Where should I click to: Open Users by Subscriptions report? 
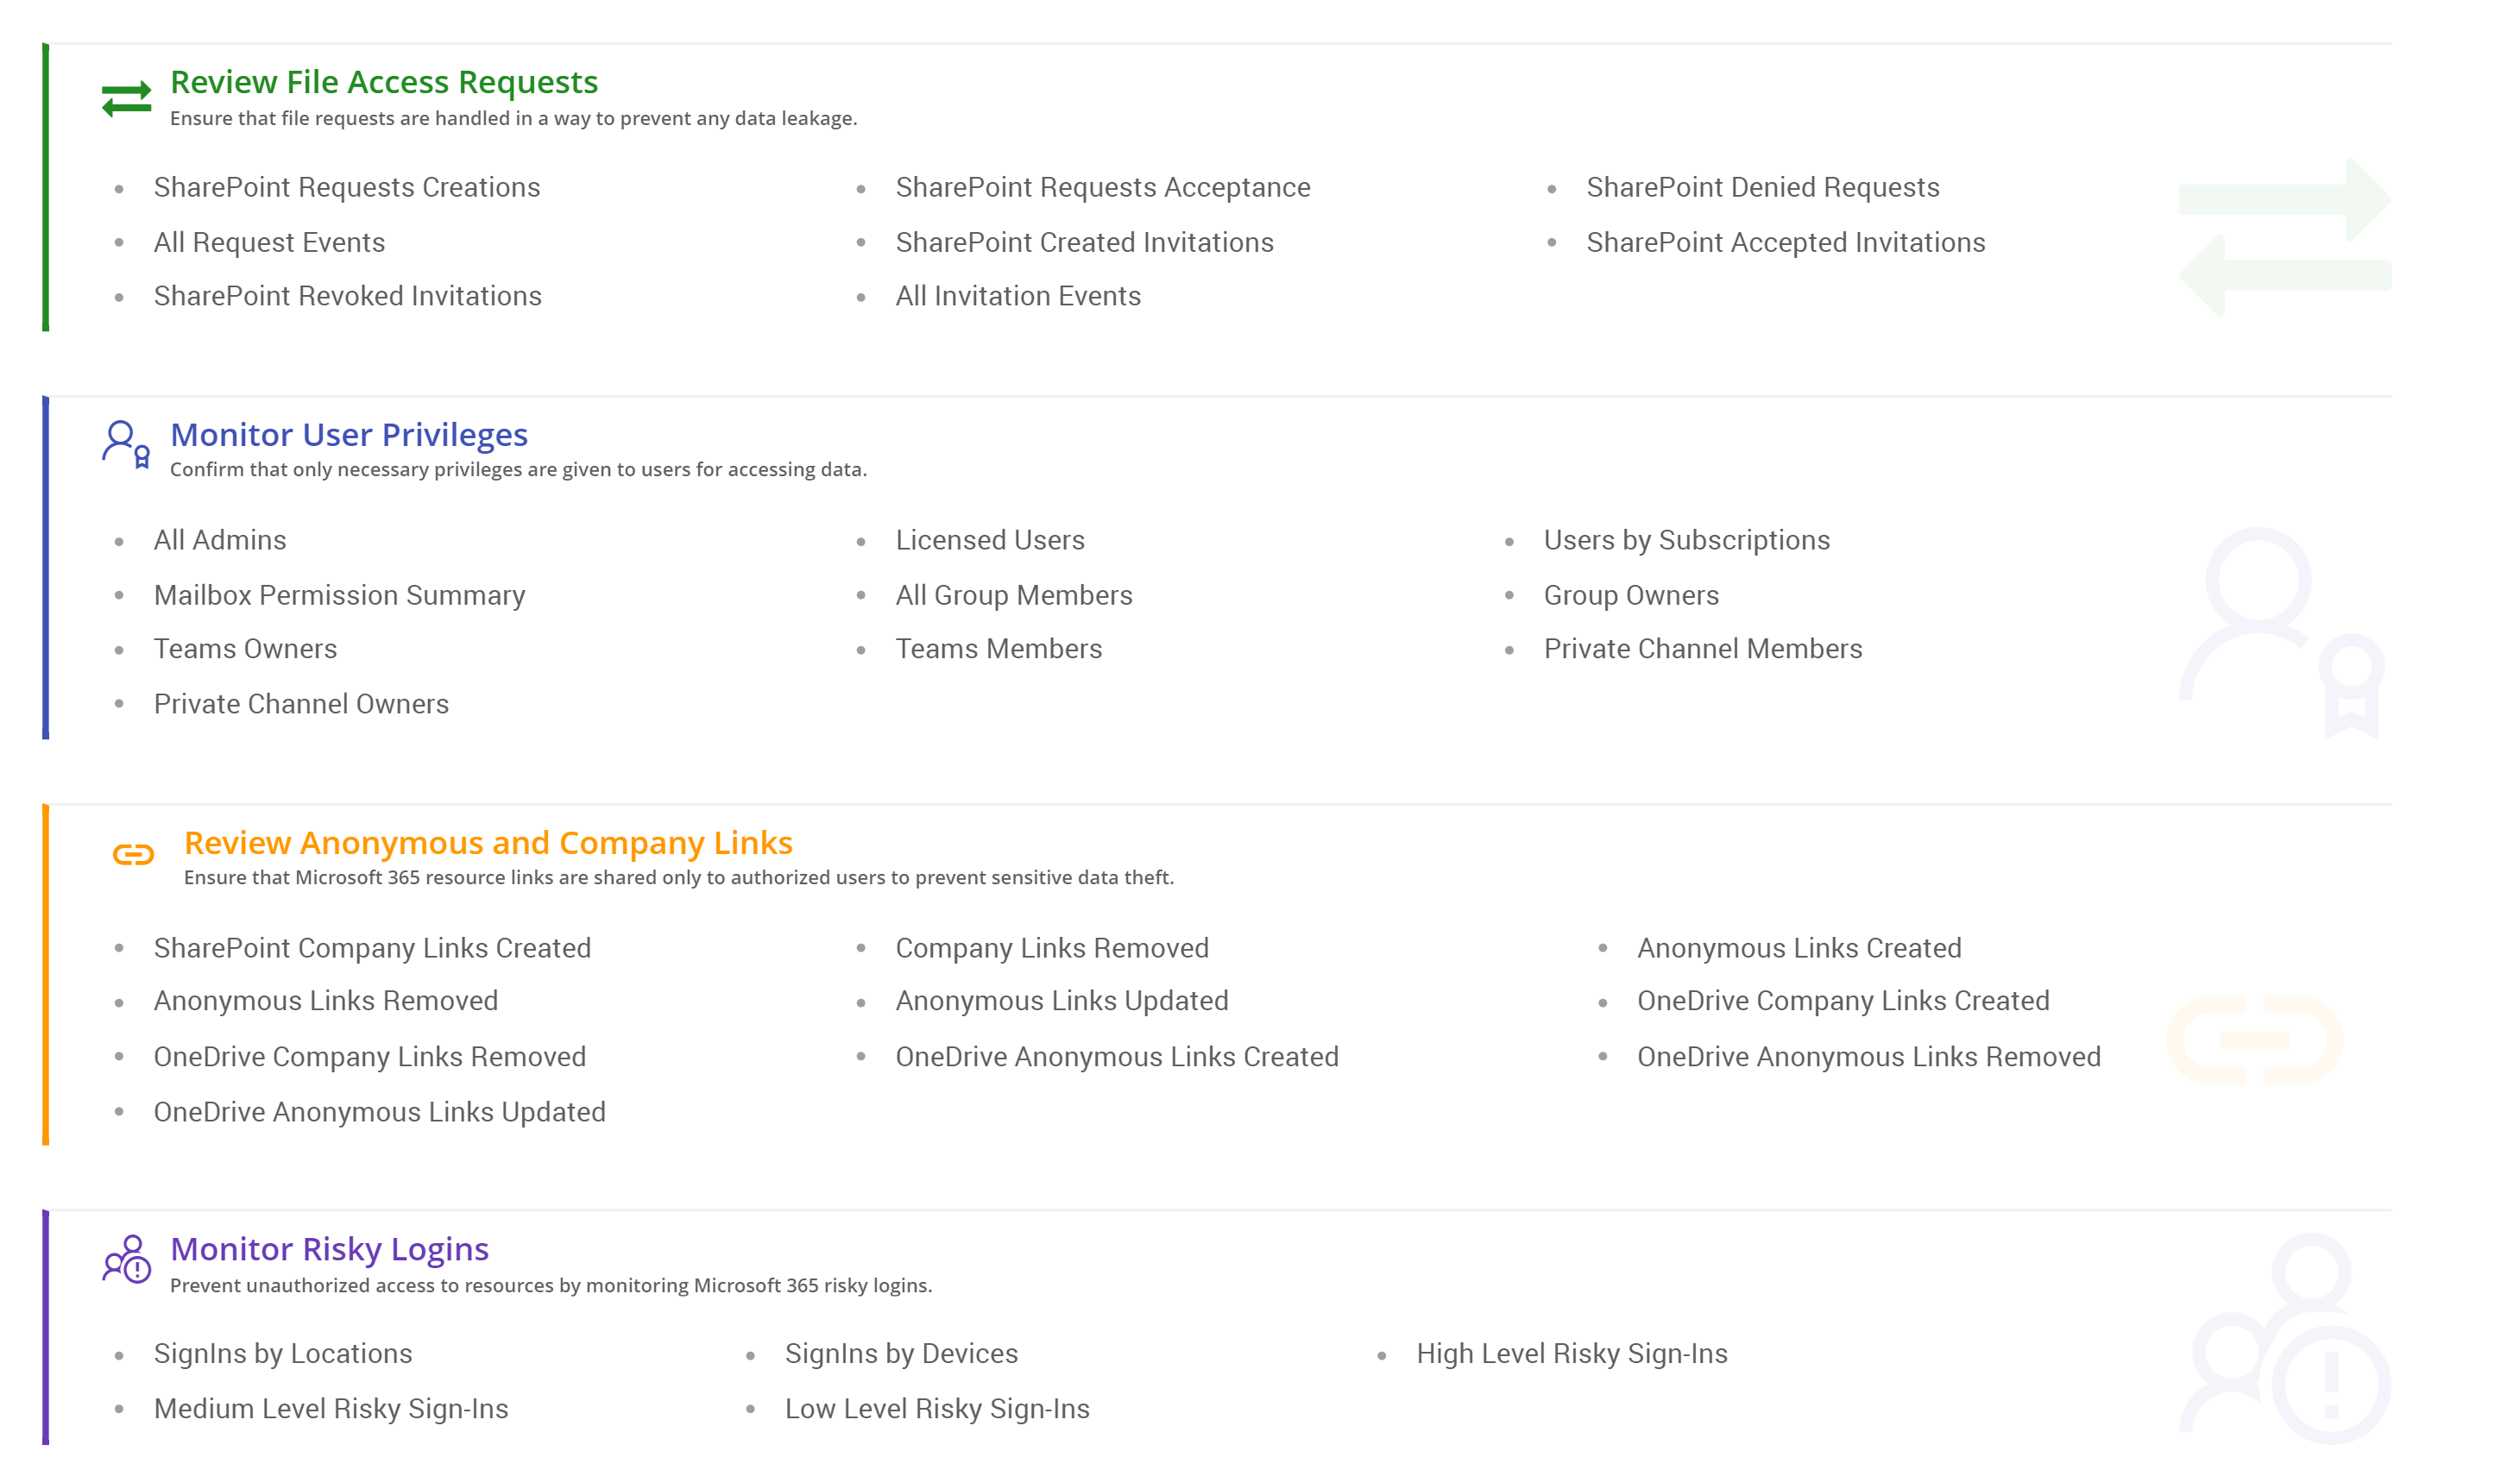coord(1686,541)
